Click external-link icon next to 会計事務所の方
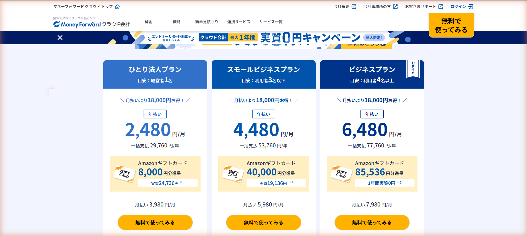This screenshot has width=527, height=236. [395, 7]
